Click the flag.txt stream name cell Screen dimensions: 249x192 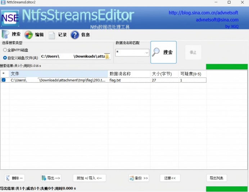(115, 80)
